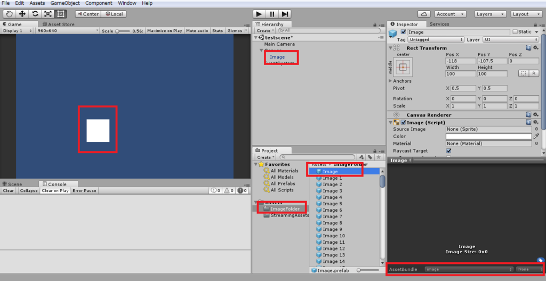Open Rect Transform gear settings menu
This screenshot has height=281, width=546.
(536, 47)
